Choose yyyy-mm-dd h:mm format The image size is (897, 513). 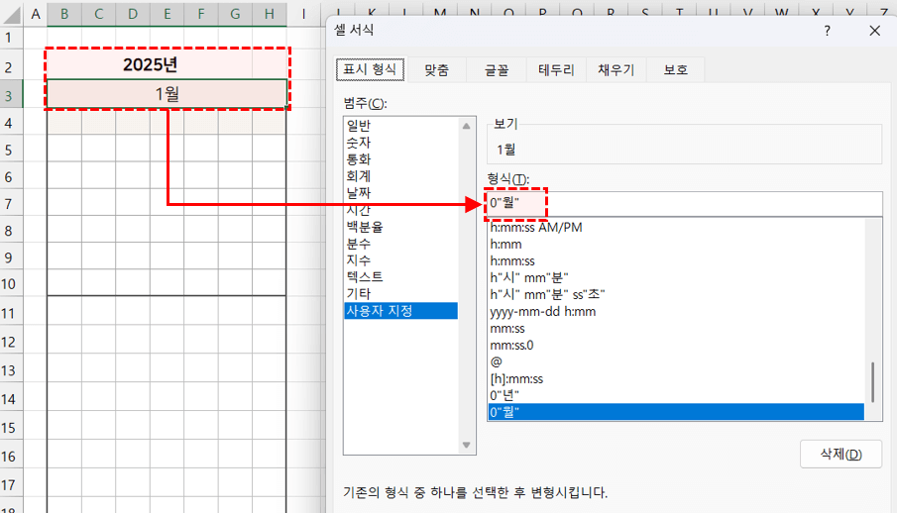click(540, 311)
